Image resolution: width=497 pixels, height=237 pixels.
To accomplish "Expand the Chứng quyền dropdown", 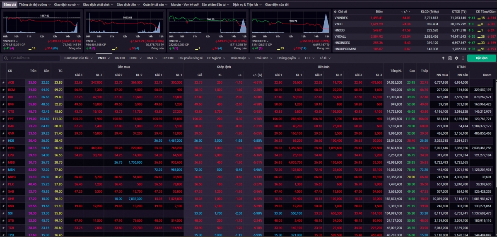I will 288,58.
